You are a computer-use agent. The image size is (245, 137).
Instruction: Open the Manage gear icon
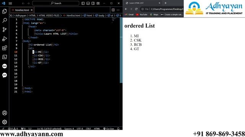pyautogui.click(x=5, y=122)
